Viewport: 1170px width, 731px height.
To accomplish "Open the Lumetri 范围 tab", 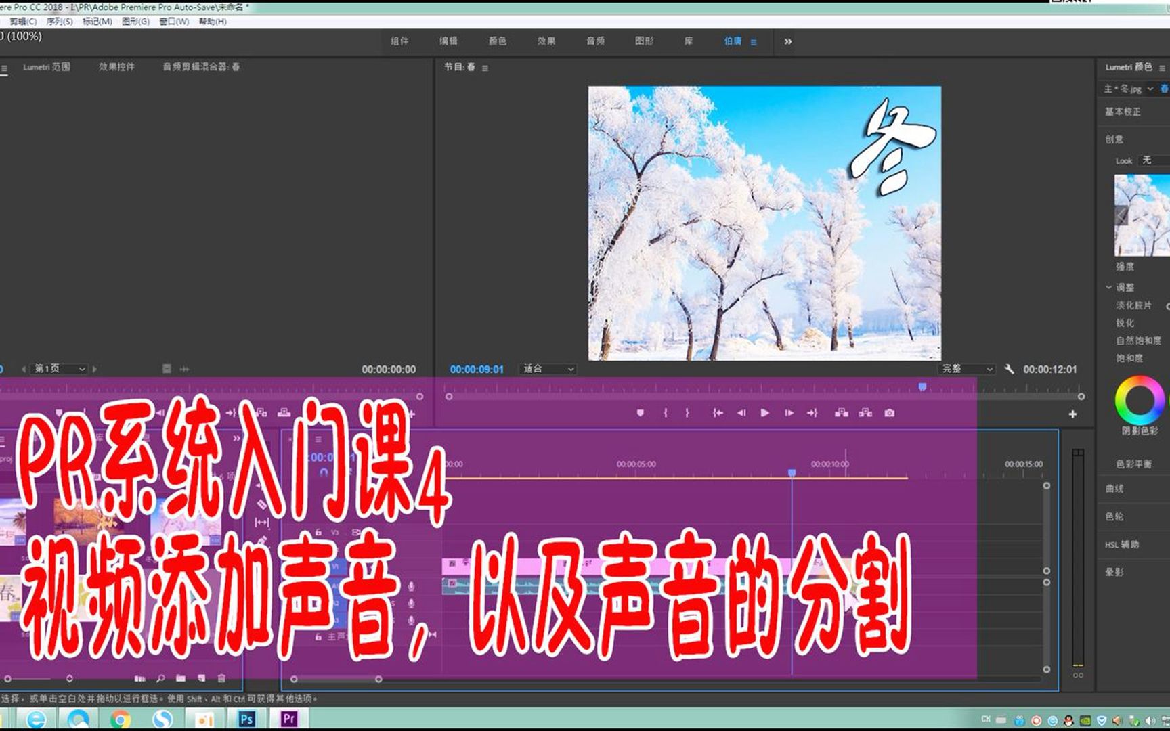I will (46, 67).
